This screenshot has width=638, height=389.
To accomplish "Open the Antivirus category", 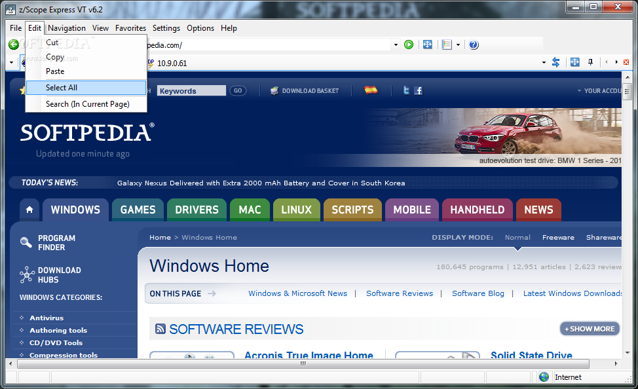I will pyautogui.click(x=47, y=318).
